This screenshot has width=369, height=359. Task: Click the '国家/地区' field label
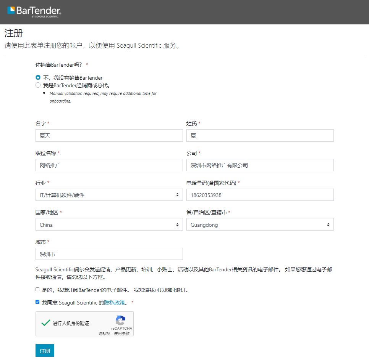(47, 213)
